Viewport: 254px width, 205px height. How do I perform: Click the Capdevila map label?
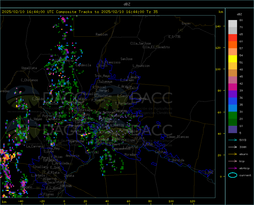83,65
